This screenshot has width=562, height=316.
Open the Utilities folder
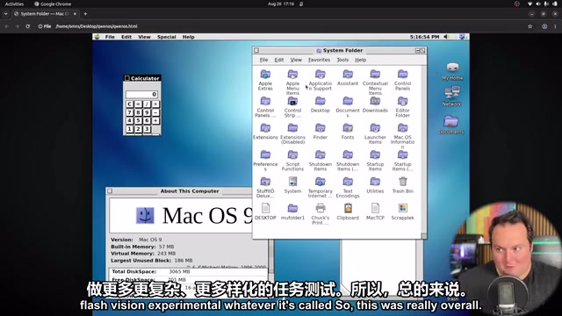tap(375, 182)
